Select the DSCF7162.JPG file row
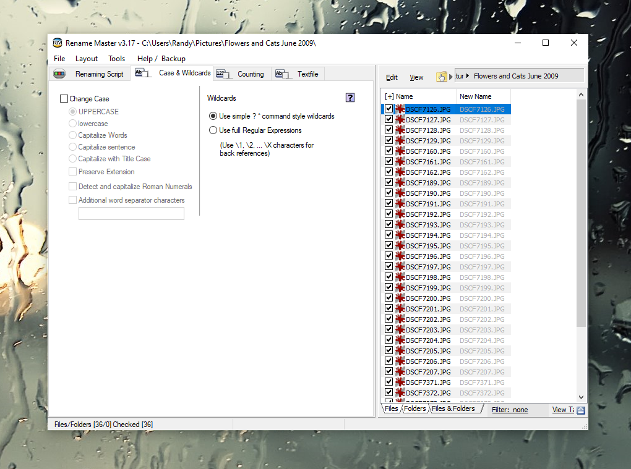 [445, 172]
